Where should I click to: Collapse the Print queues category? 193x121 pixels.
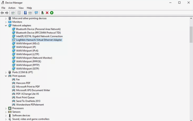coord(6,76)
